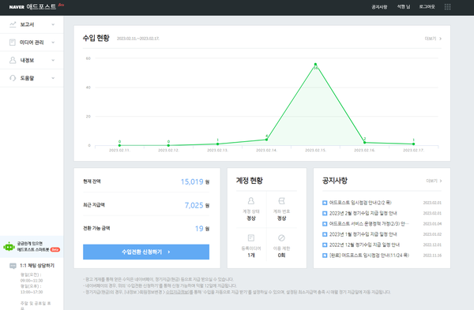
Task: Click 정상 under 계좌 번호
Action: click(281, 218)
